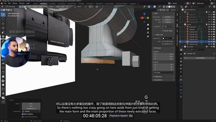The width and height of the screenshot is (216, 122).
Task: Switch to solid viewport shading
Action: tap(169, 7)
